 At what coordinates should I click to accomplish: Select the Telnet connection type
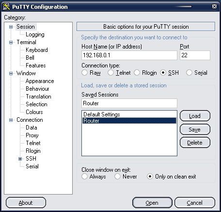[110, 73]
